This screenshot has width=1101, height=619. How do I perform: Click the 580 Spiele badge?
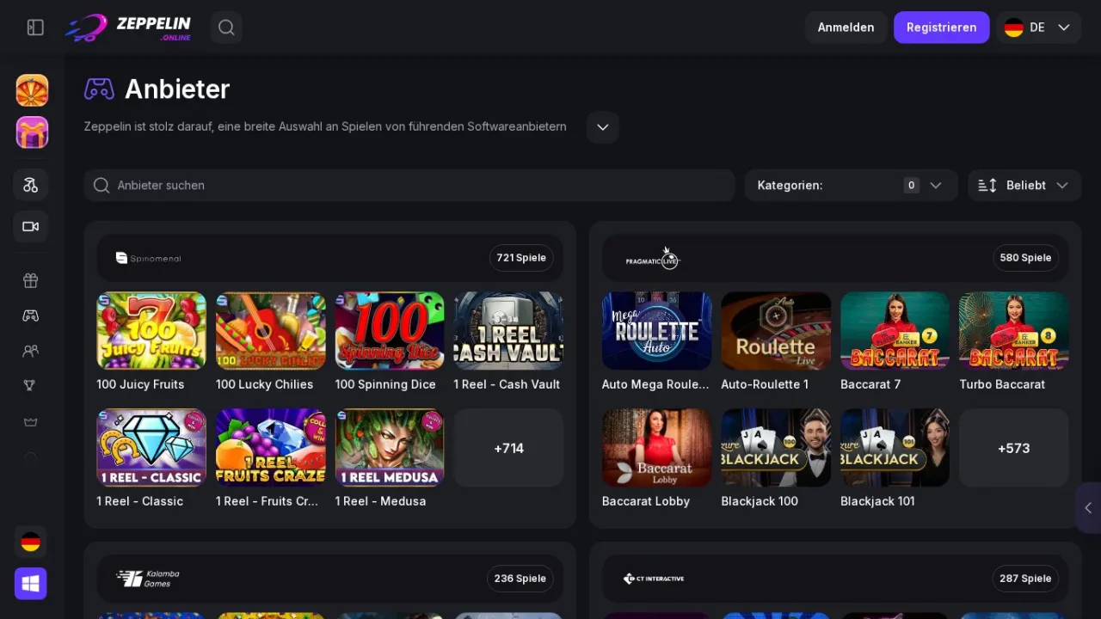pos(1025,258)
